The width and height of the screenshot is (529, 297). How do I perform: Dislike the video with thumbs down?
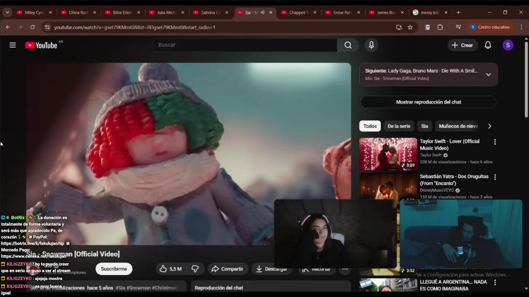195,269
